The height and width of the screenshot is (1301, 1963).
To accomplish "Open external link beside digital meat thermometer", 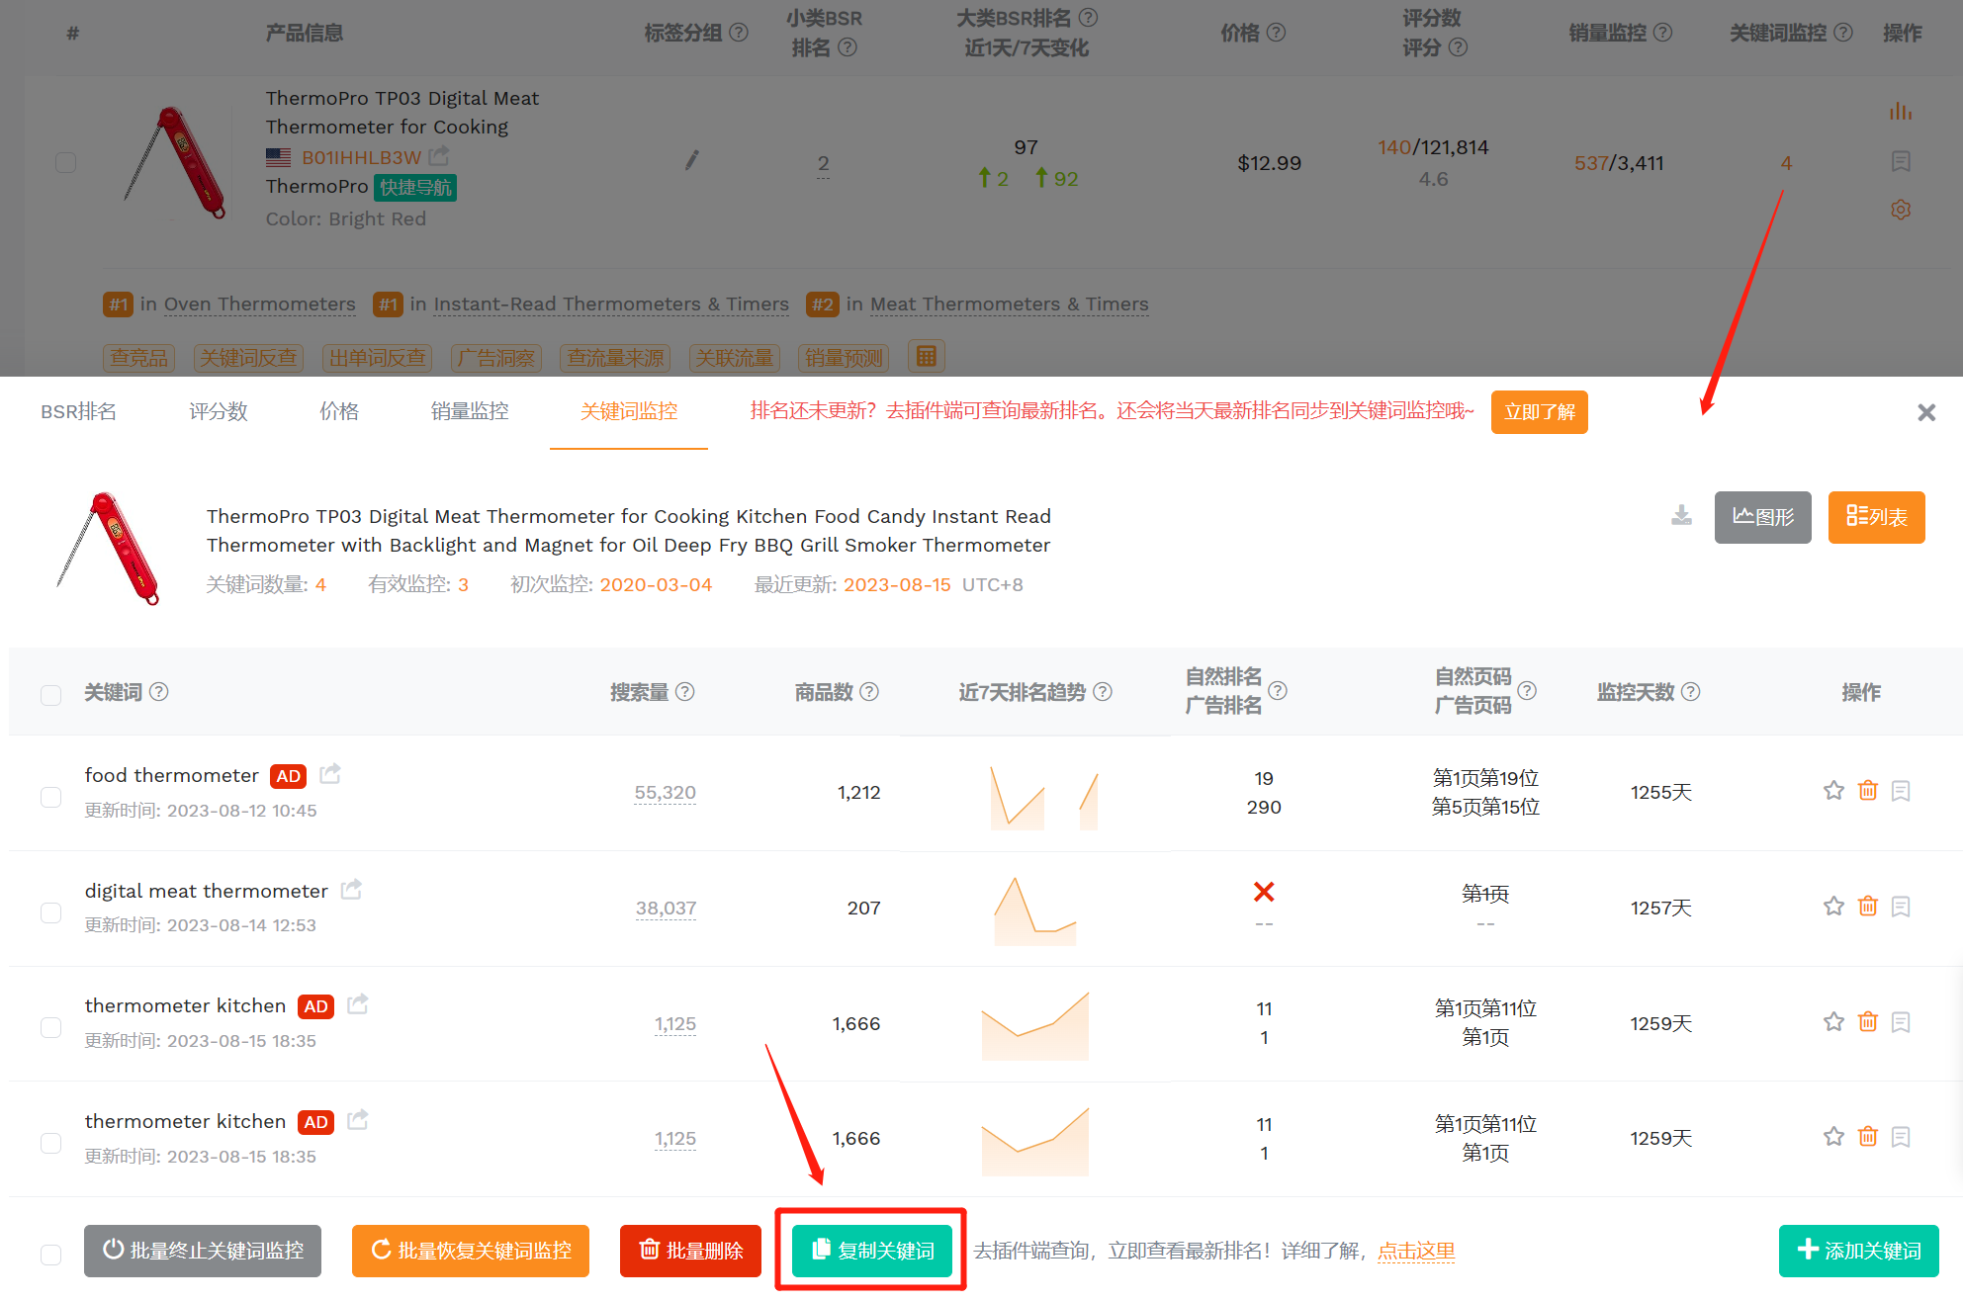I will (x=351, y=890).
